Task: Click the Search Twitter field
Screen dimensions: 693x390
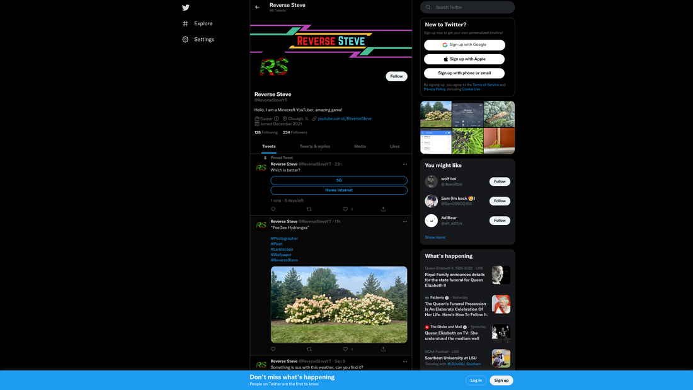Action: pyautogui.click(x=467, y=7)
